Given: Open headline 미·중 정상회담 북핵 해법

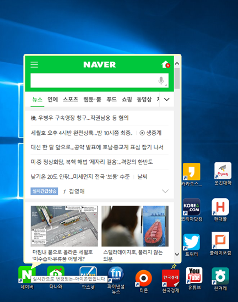Looking at the screenshot, I should click(x=92, y=162).
